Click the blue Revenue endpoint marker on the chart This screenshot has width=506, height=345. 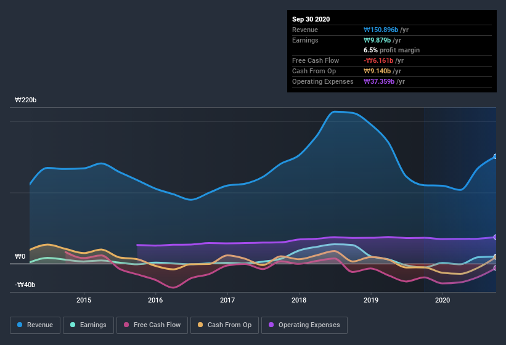click(x=496, y=156)
